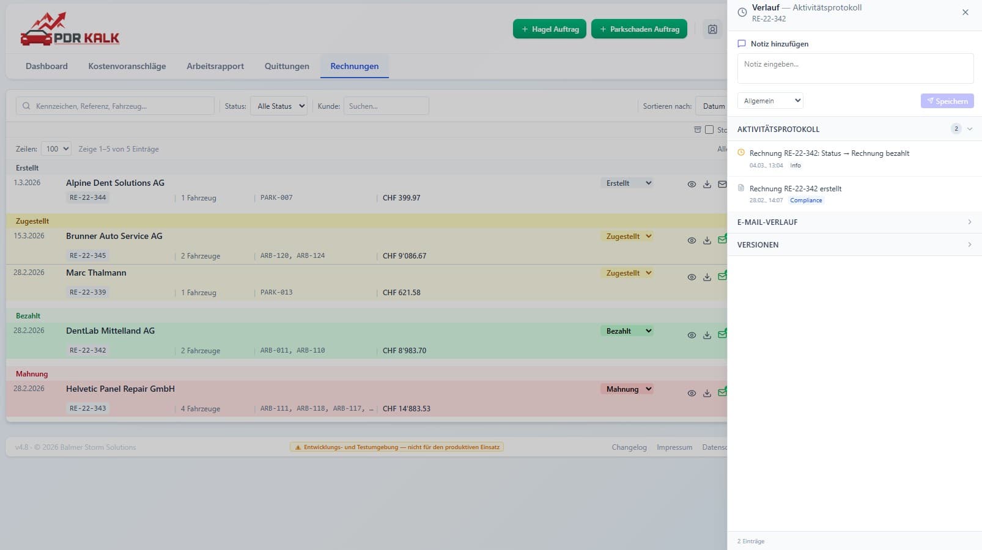This screenshot has width=982, height=550.
Task: Preview the Helvetic Panel Repair GmbH invoice
Action: click(692, 394)
